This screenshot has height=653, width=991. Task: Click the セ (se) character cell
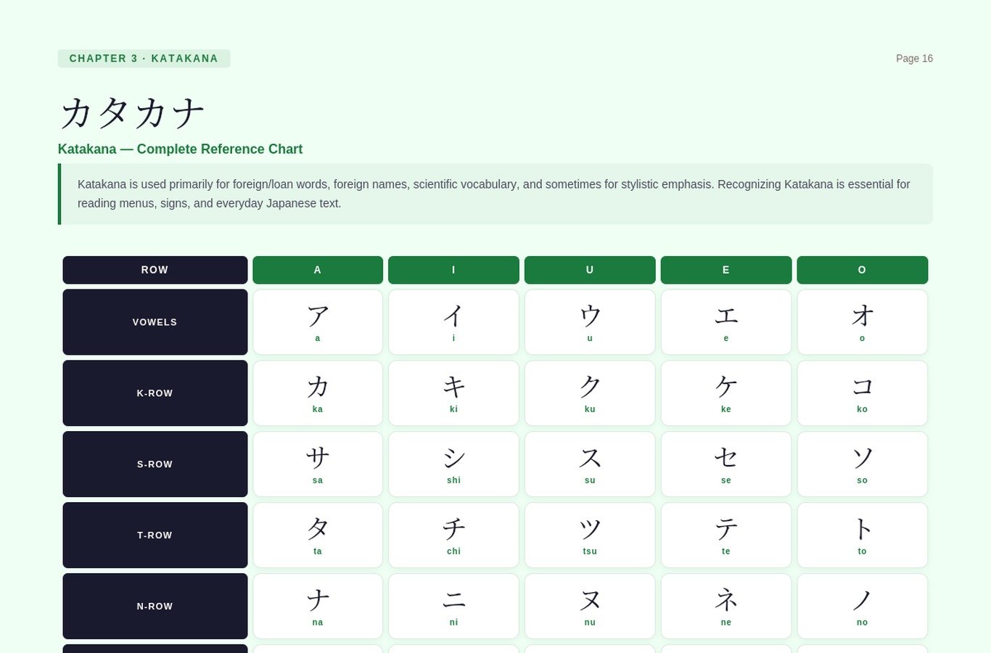[x=725, y=464]
